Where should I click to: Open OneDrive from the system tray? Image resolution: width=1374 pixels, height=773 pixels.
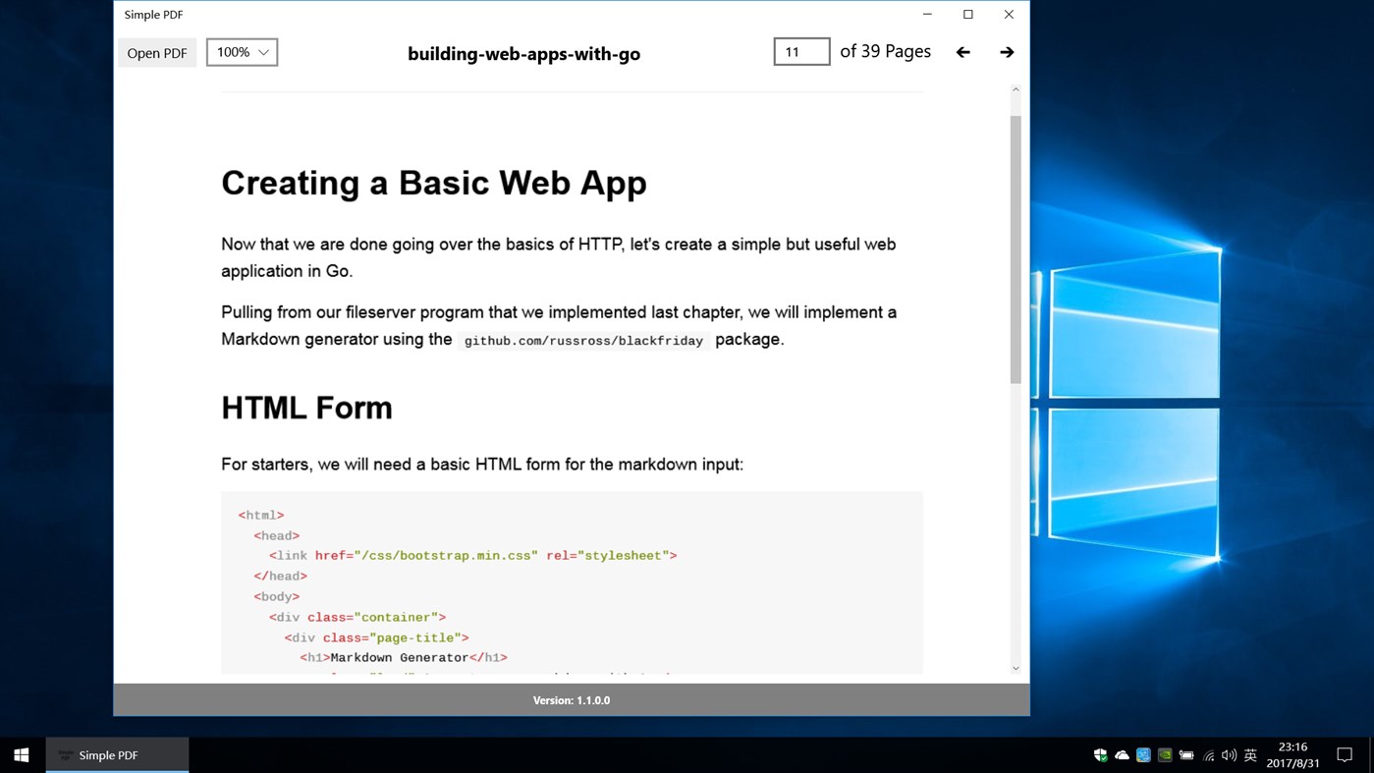click(x=1121, y=754)
